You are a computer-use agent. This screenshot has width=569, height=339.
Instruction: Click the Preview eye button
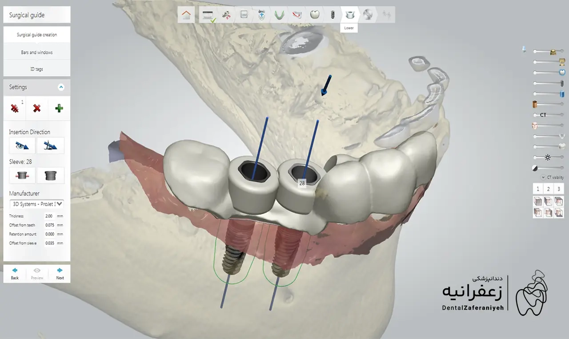click(37, 273)
